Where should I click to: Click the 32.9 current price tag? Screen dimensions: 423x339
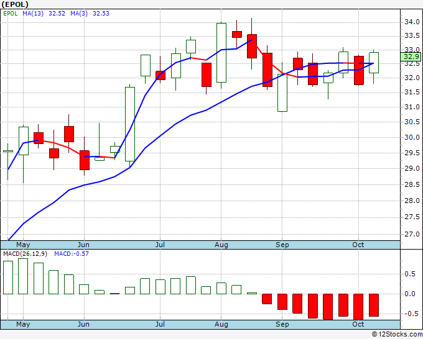coord(411,56)
